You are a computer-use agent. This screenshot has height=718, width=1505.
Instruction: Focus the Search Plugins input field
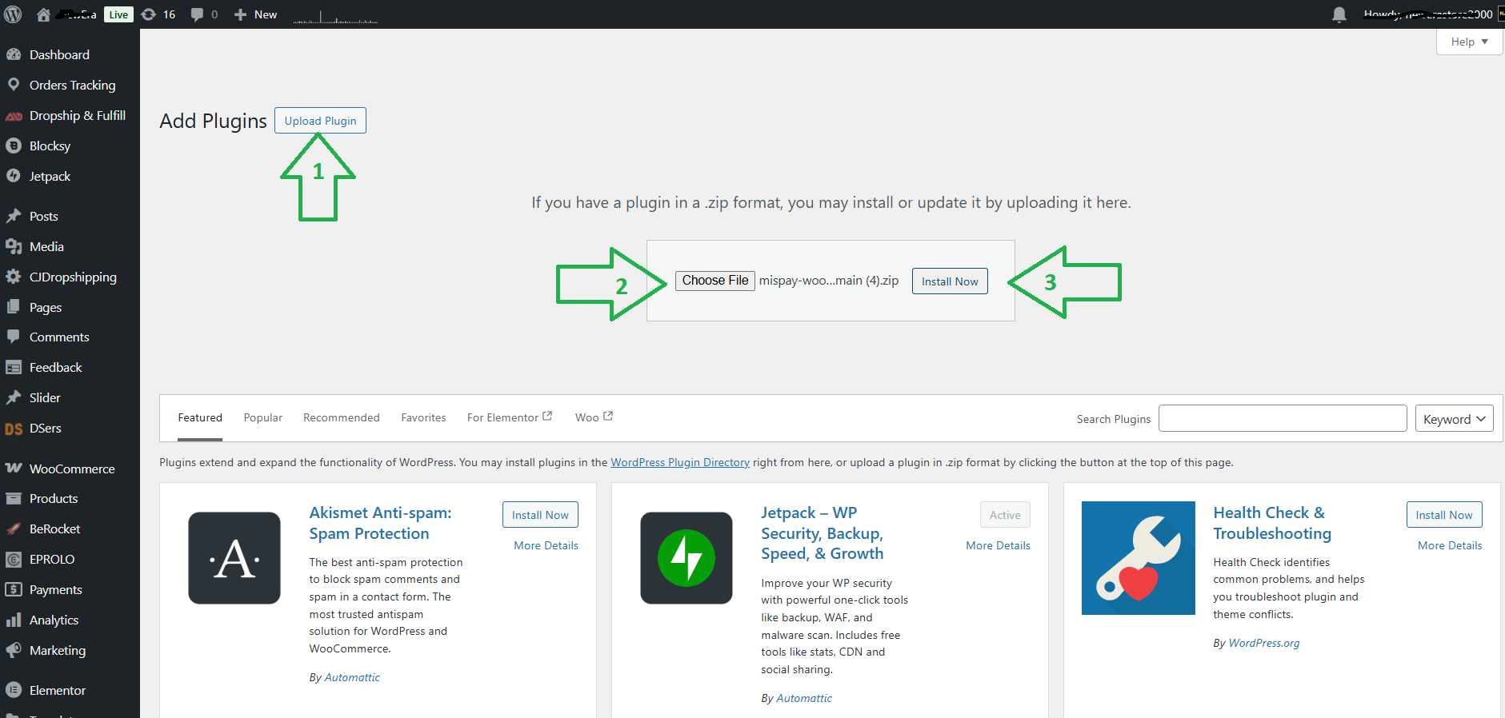(x=1283, y=418)
